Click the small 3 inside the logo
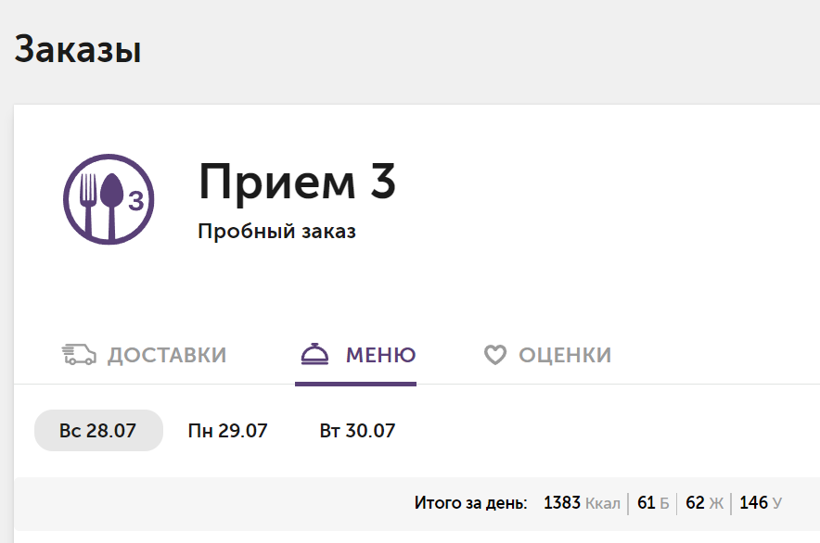This screenshot has width=820, height=543. point(136,201)
